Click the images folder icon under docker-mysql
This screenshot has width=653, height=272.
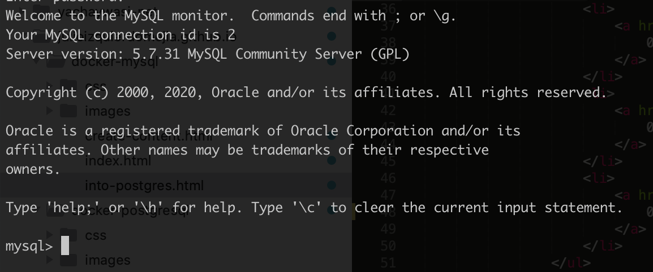tap(68, 111)
